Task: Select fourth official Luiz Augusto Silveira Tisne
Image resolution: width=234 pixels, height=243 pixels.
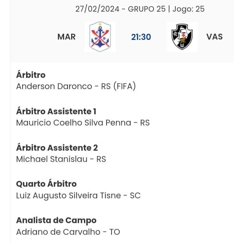Action: pyautogui.click(x=78, y=195)
